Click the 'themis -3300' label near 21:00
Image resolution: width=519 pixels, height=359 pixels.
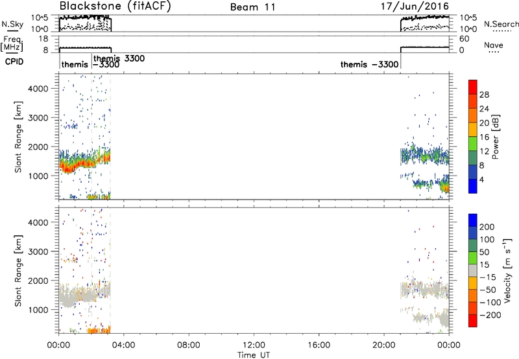click(369, 64)
